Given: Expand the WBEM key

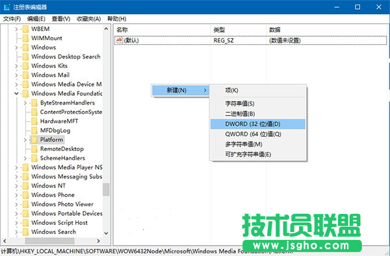Looking at the screenshot, I should pyautogui.click(x=16, y=29).
